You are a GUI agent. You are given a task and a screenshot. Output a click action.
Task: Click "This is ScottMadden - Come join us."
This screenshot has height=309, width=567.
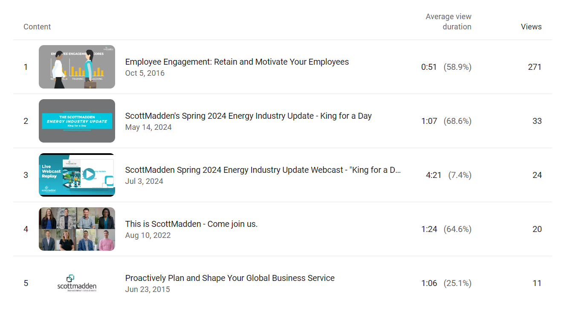pyautogui.click(x=191, y=224)
